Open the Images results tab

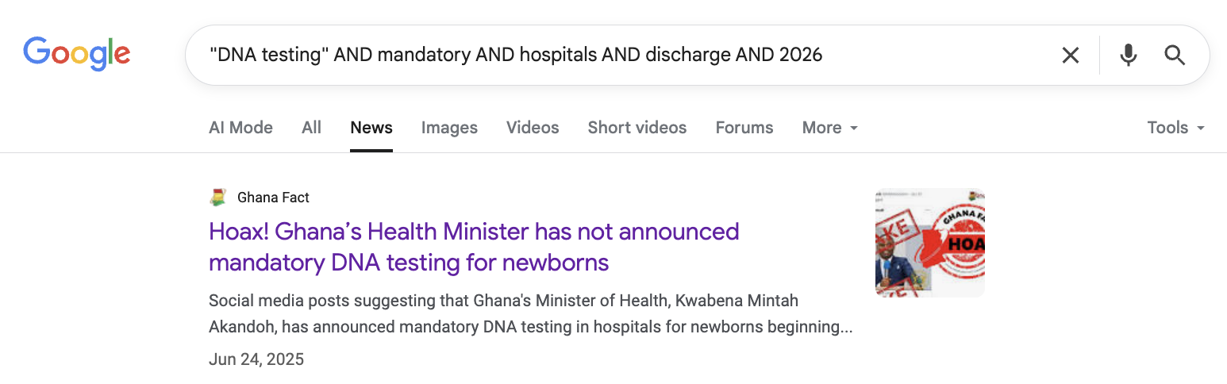coord(449,128)
